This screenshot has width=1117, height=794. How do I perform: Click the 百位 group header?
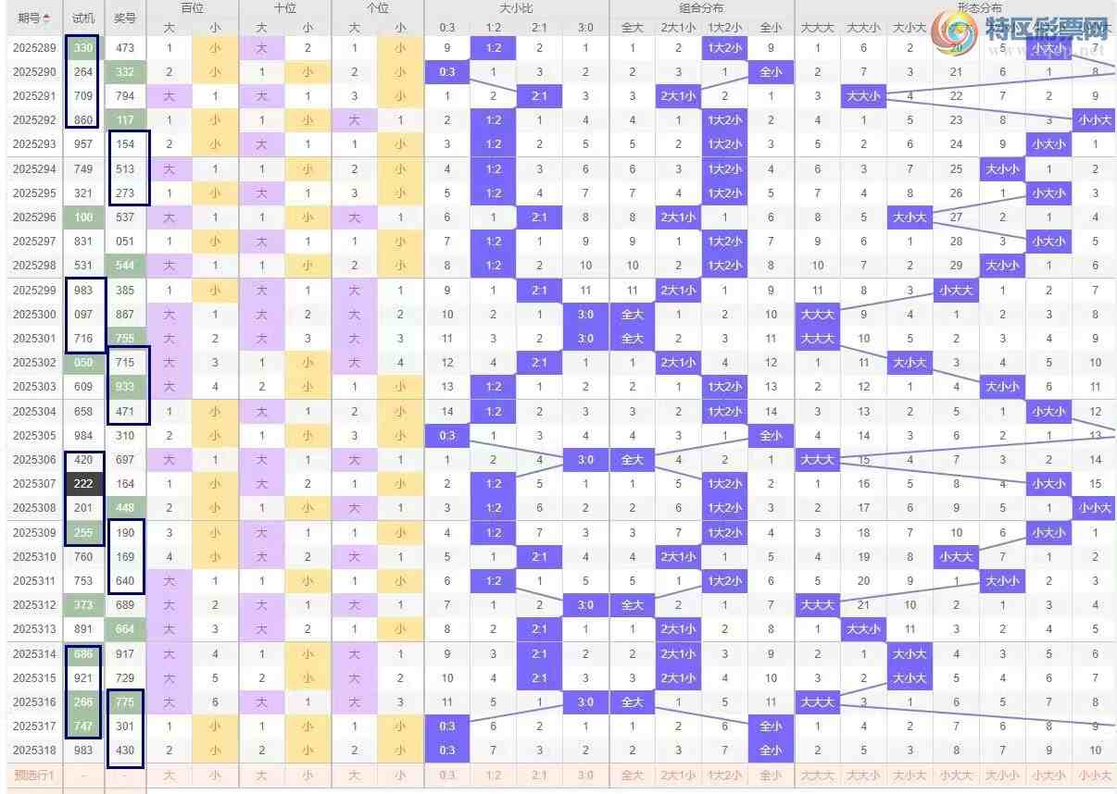(192, 7)
